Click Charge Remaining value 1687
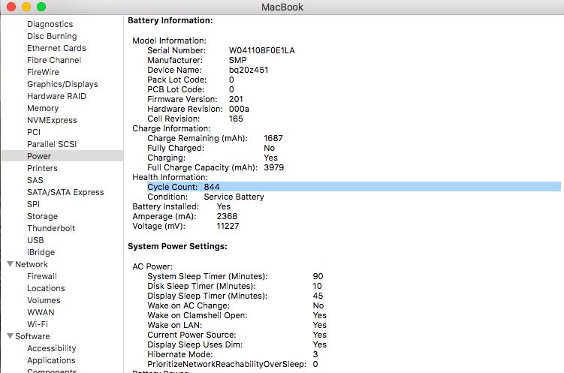The image size is (564, 373). (x=273, y=138)
